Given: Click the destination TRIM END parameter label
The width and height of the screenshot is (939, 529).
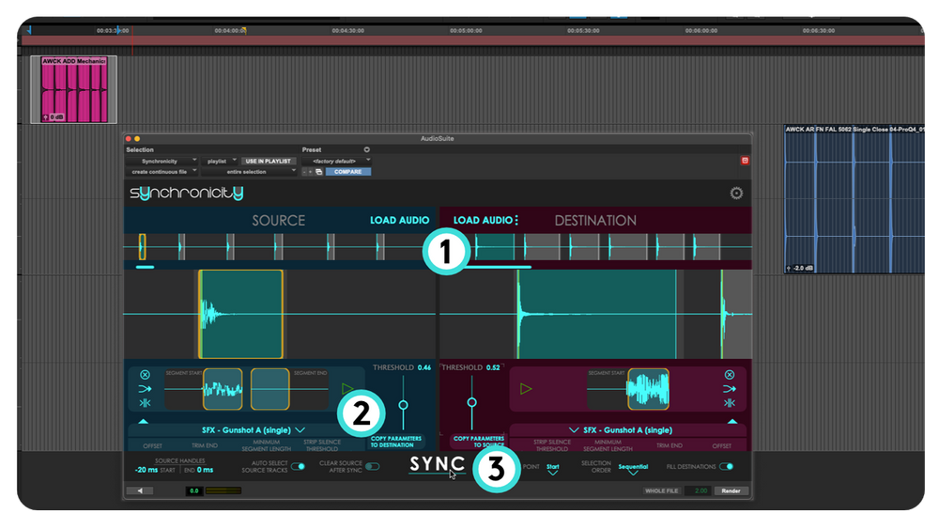Looking at the screenshot, I should coord(669,445).
